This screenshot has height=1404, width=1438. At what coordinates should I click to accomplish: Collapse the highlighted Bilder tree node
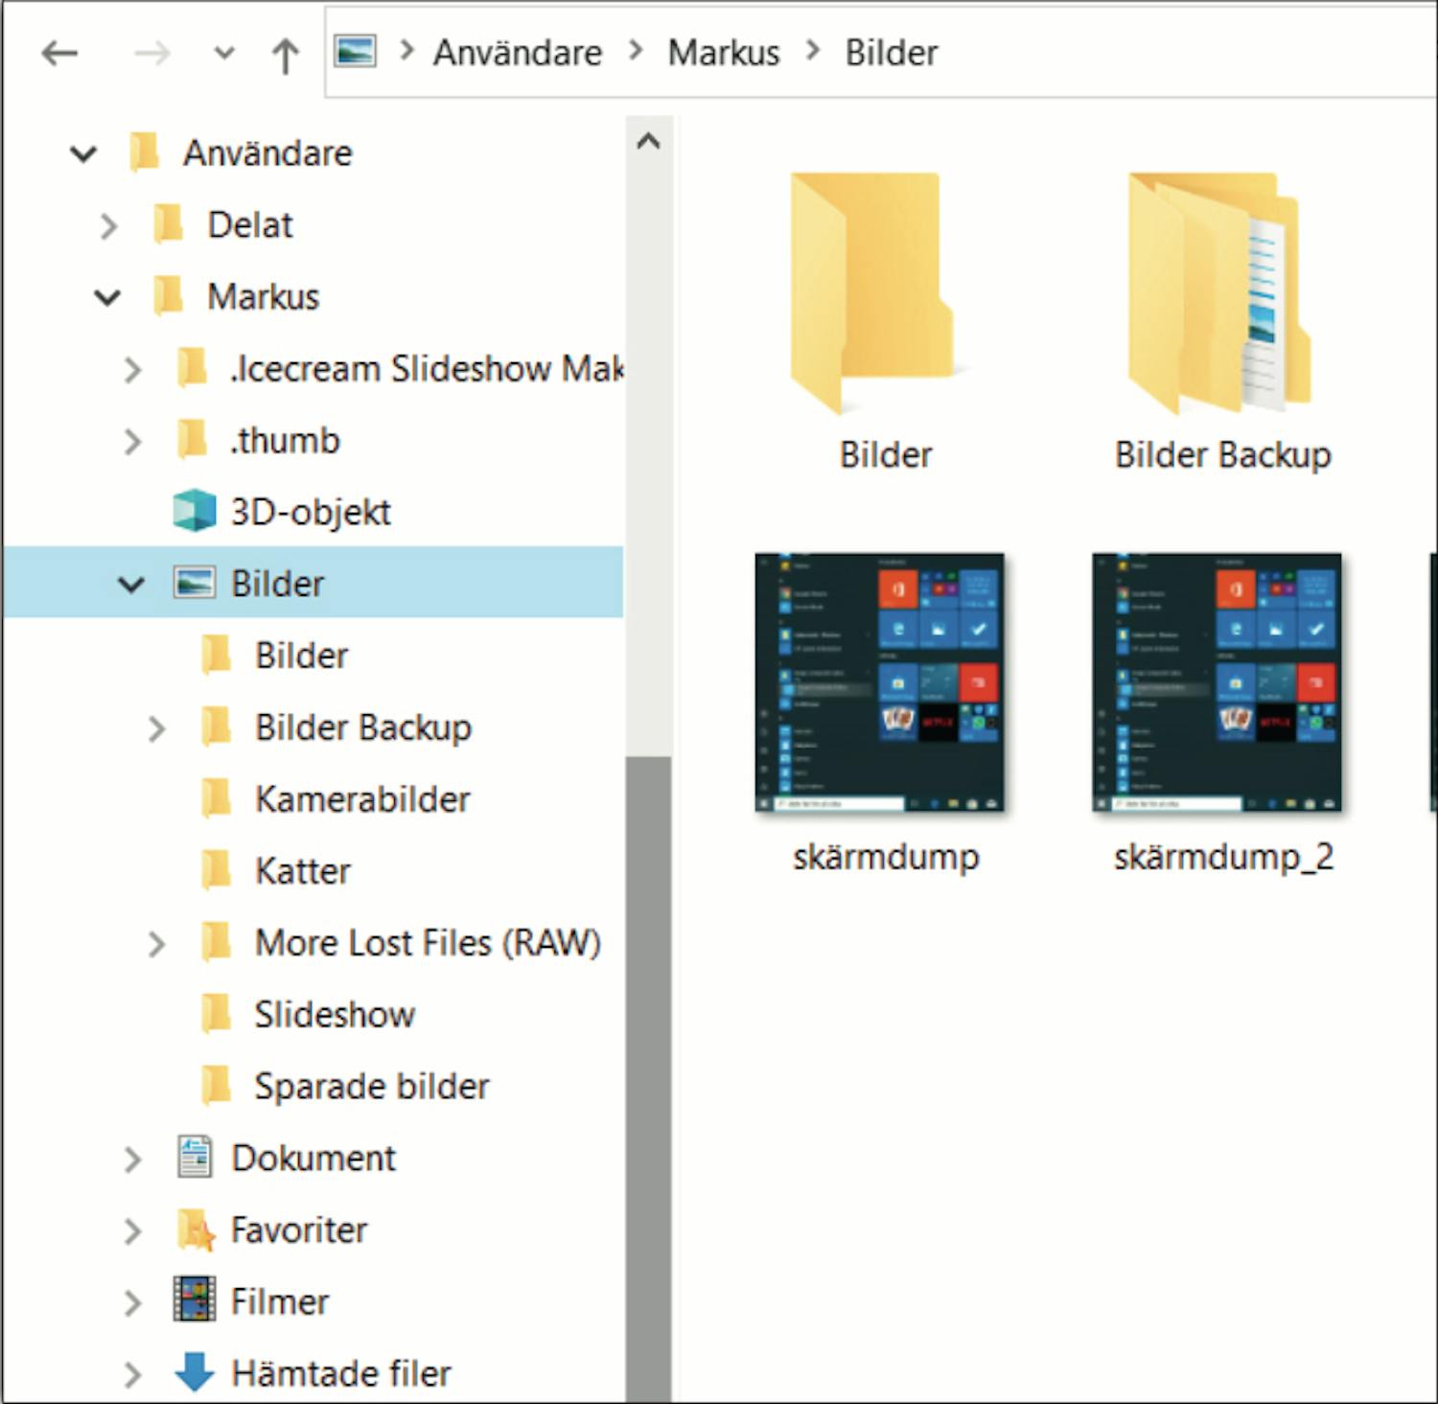pos(131,584)
